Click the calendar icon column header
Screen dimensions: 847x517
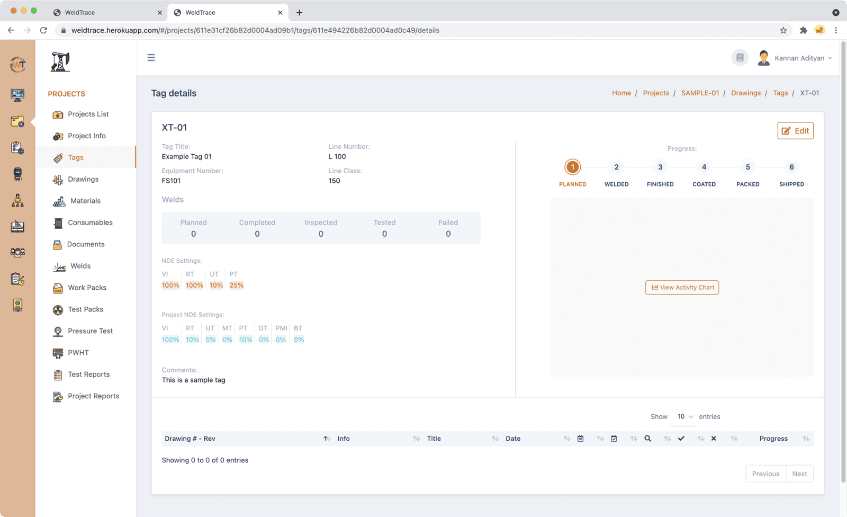581,439
